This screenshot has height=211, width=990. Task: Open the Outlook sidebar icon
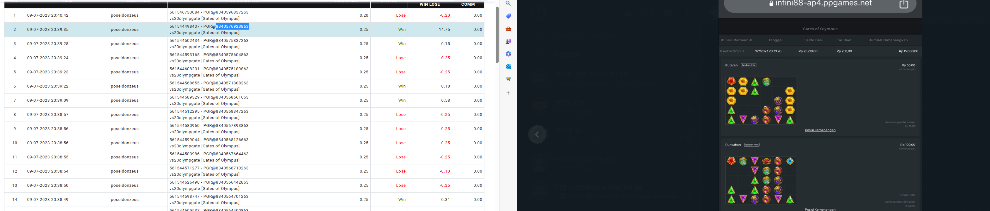point(508,66)
